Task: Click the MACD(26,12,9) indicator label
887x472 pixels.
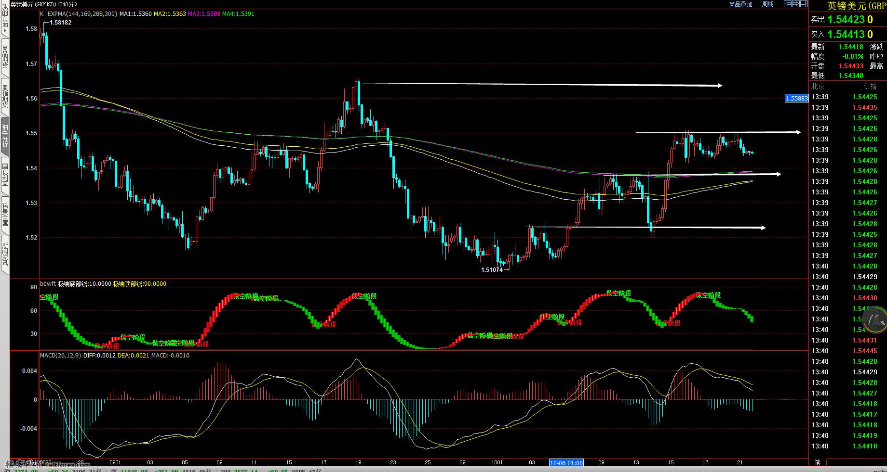Action: pyautogui.click(x=61, y=356)
